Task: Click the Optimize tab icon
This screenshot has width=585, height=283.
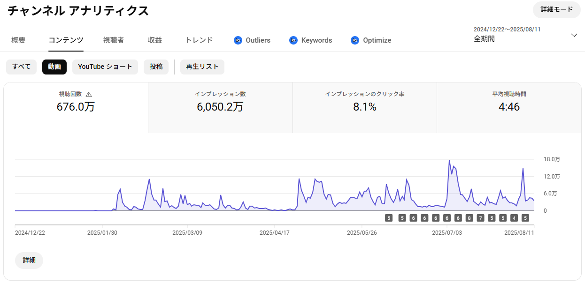Action: [x=355, y=40]
